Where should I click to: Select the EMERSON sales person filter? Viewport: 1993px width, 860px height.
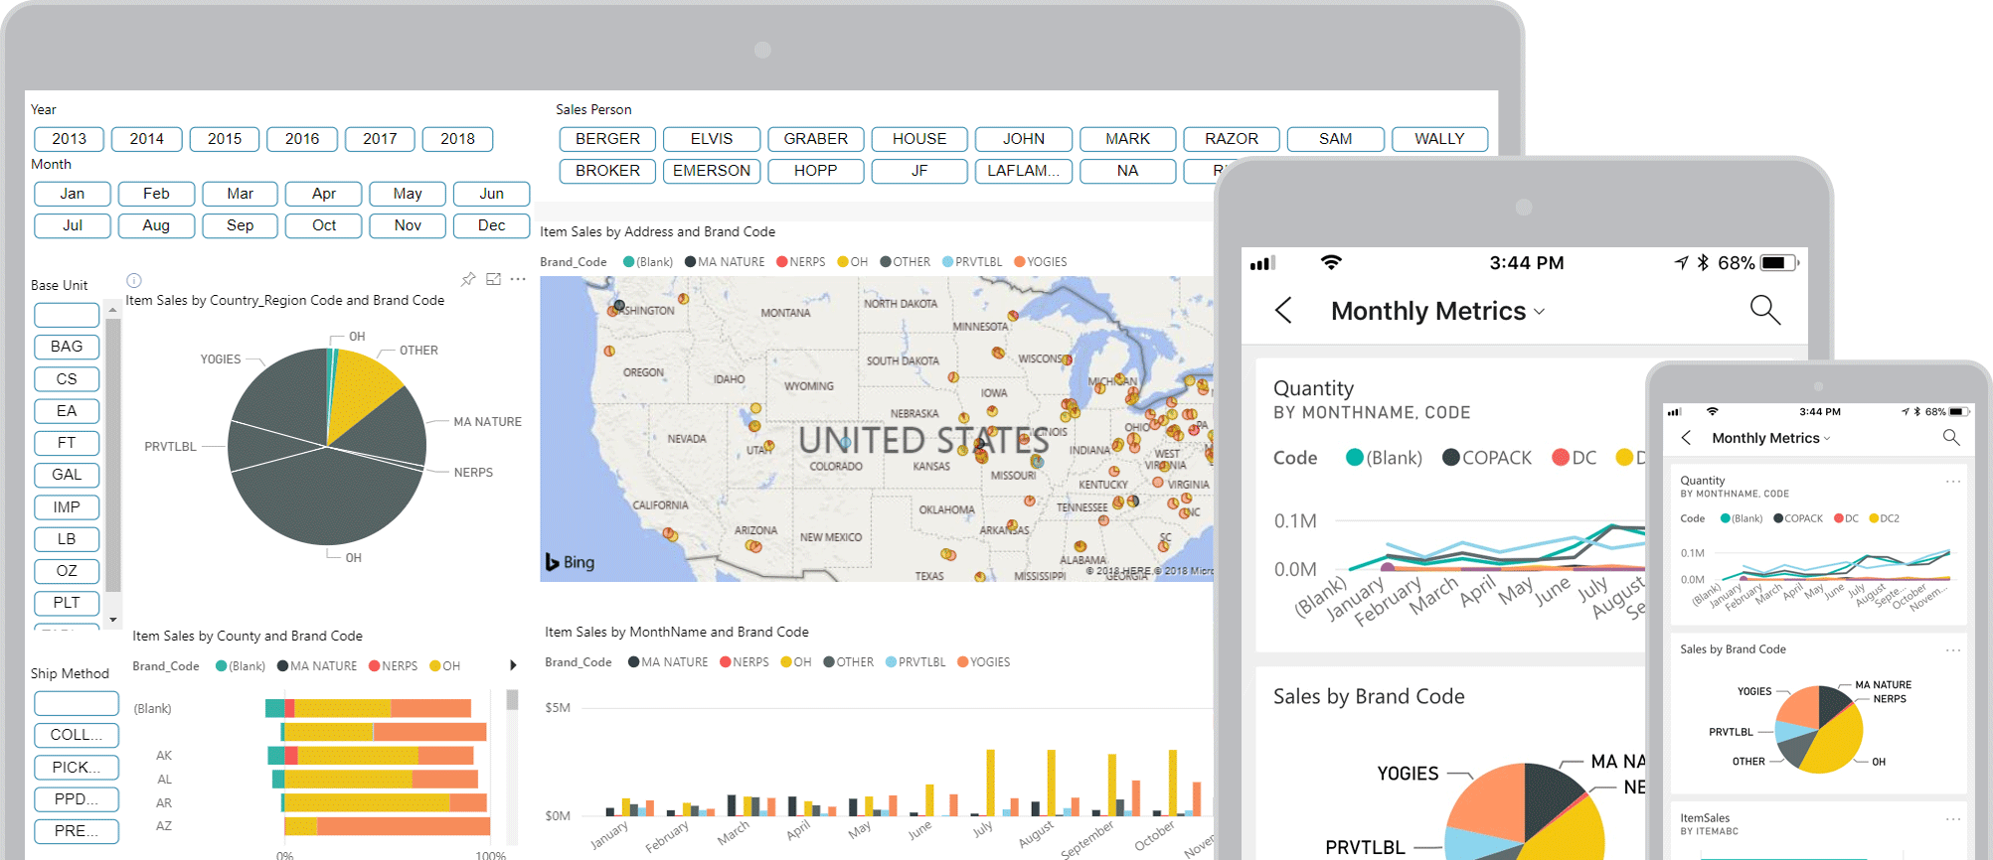pos(712,171)
